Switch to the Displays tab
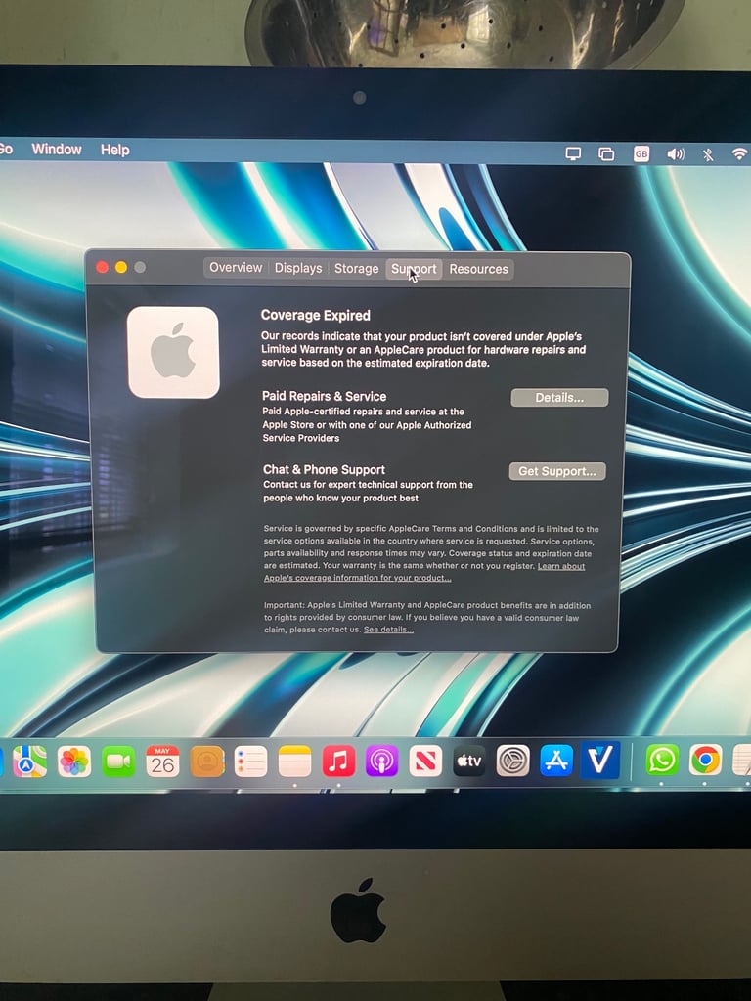 click(x=298, y=268)
